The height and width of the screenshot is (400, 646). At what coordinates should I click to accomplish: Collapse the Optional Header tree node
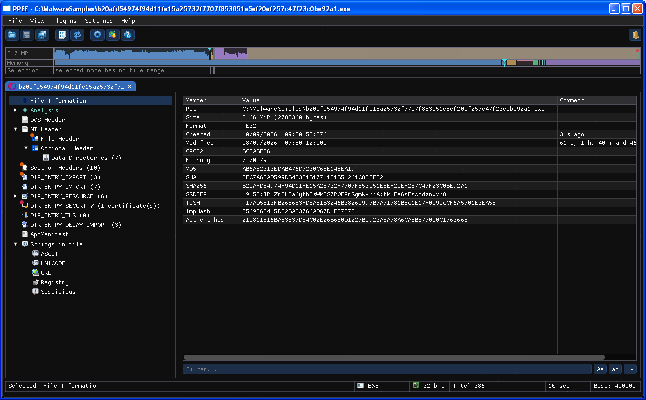click(x=26, y=148)
